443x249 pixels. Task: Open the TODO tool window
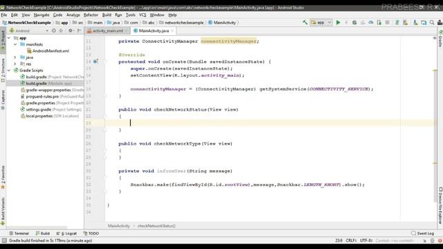point(91,234)
